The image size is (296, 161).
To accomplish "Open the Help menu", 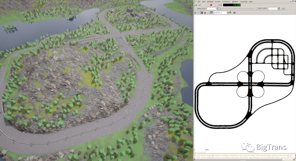I will (251, 2).
